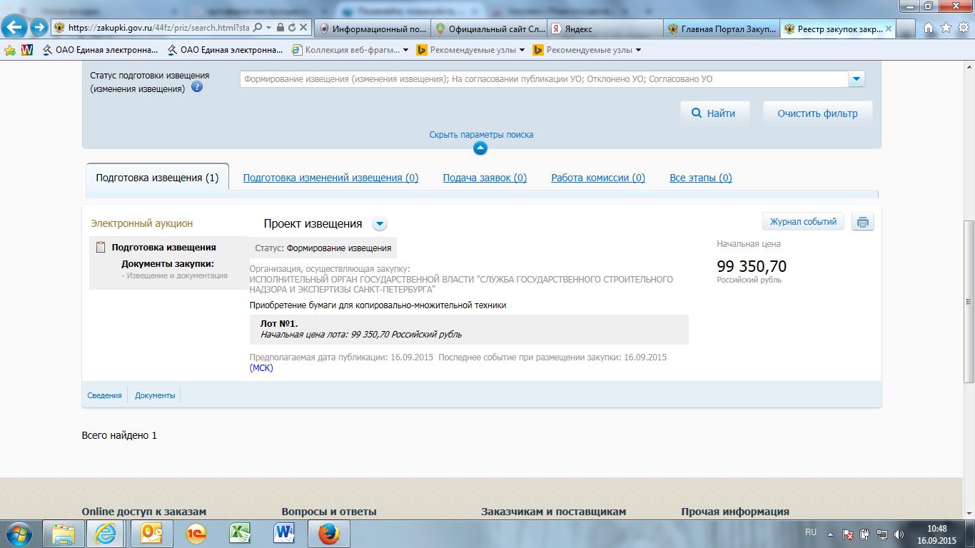This screenshot has width=975, height=548.
Task: Select Подготовка извещения (1) tab
Action: (x=157, y=178)
